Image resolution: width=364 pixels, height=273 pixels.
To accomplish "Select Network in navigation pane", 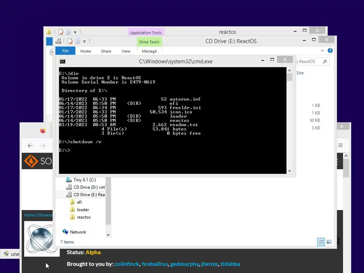I will [x=78, y=232].
